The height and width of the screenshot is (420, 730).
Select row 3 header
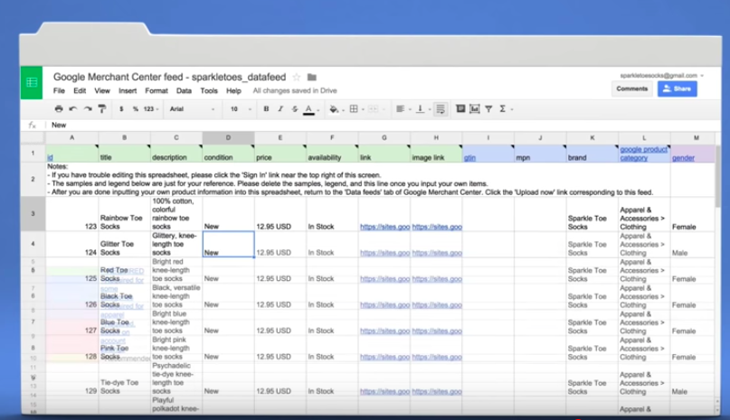pos(33,213)
